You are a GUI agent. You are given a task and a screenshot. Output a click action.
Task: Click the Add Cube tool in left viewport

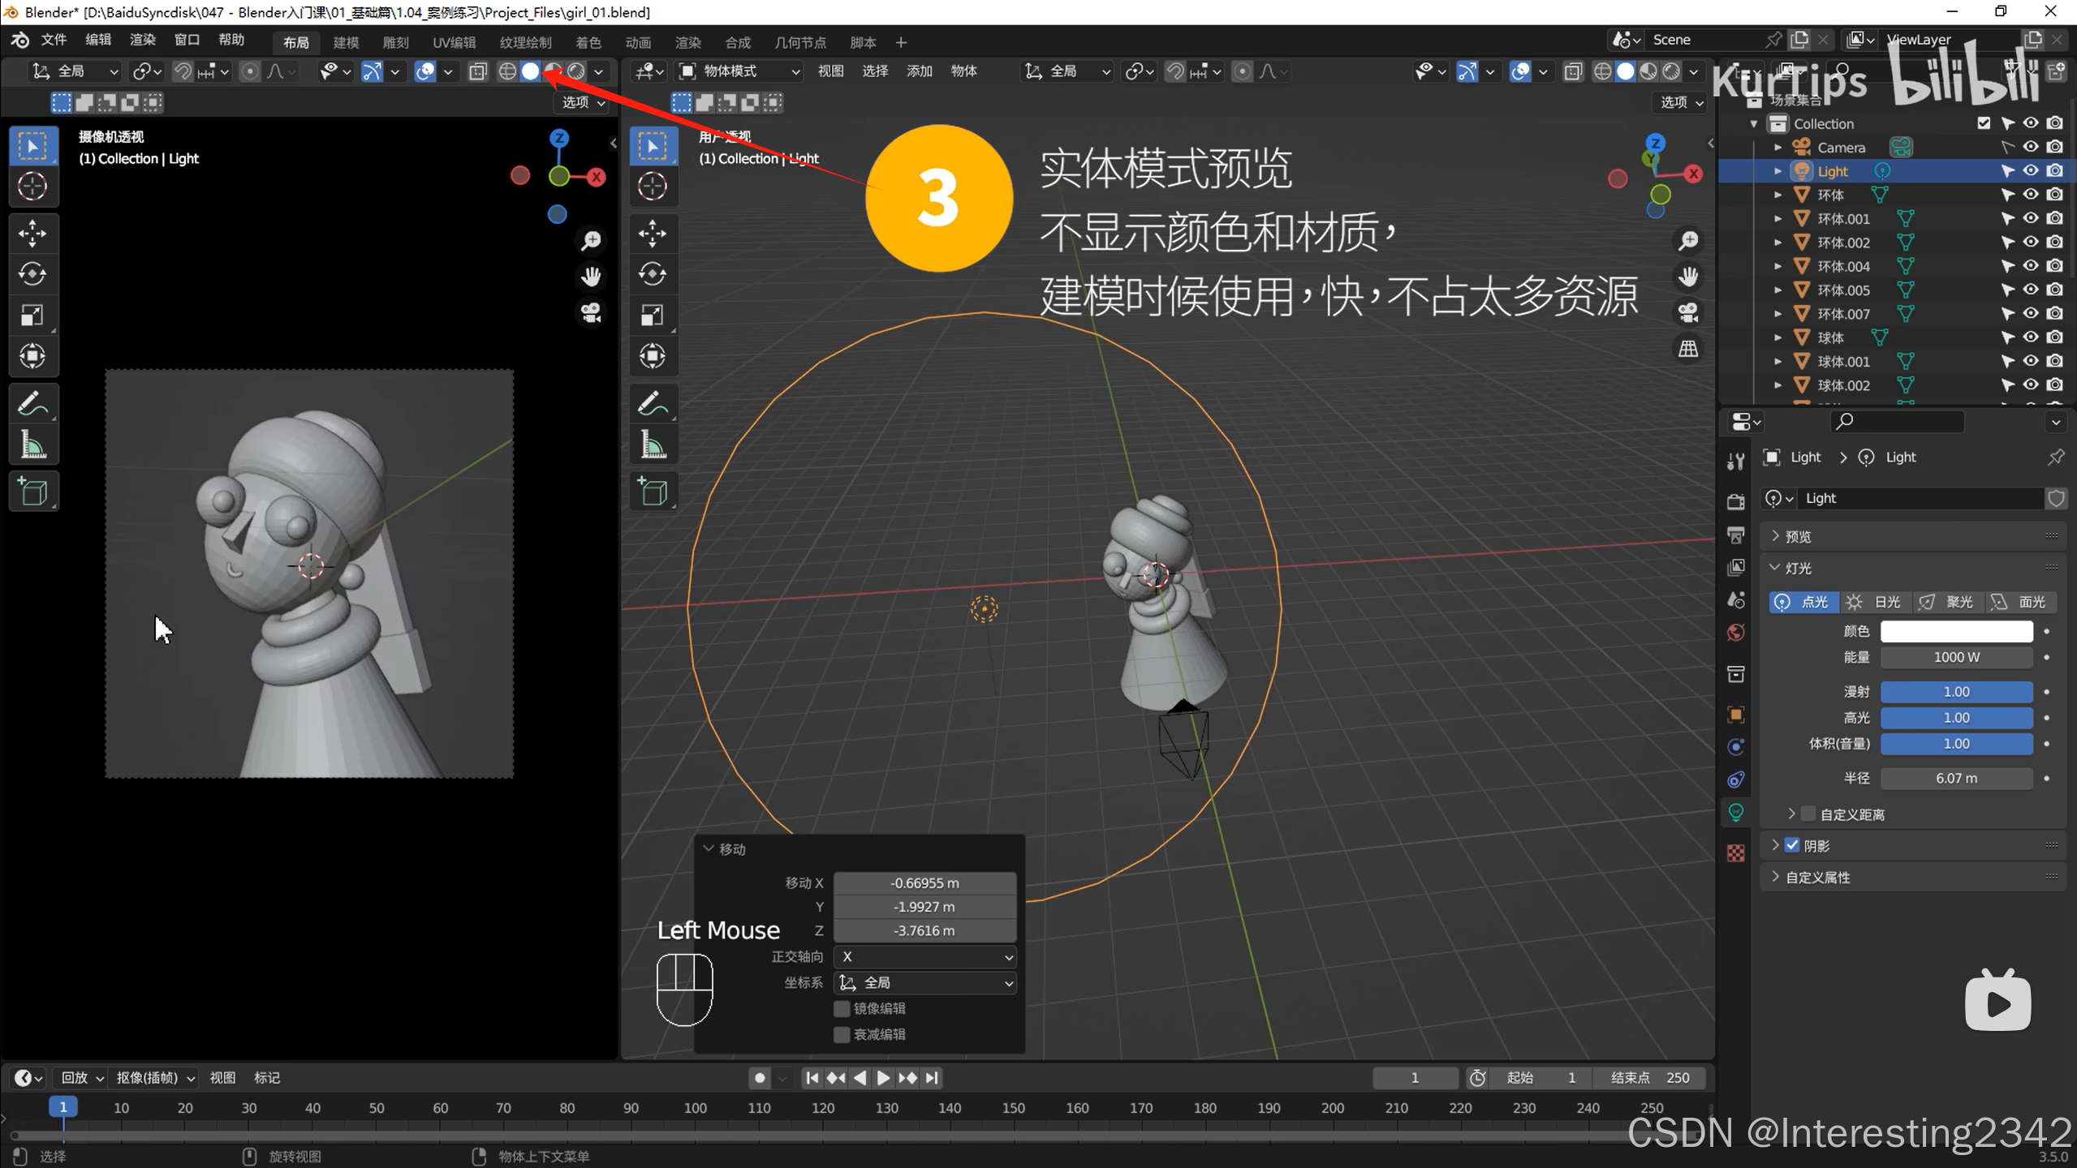[32, 492]
